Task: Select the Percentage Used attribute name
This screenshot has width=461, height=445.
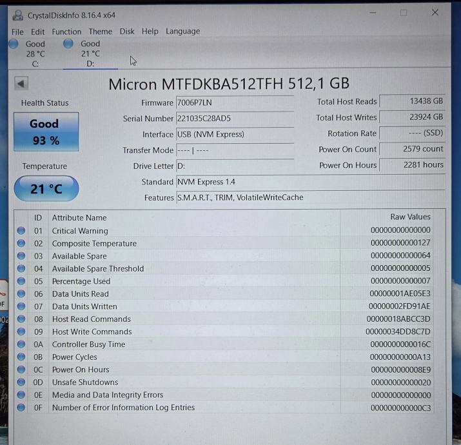Action: pyautogui.click(x=81, y=281)
